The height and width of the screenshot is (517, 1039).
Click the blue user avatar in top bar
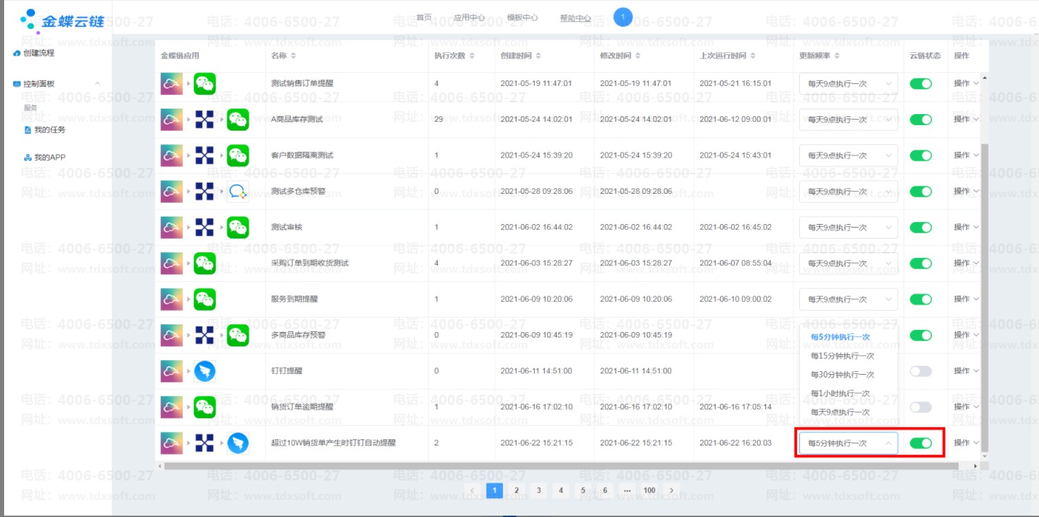point(623,18)
